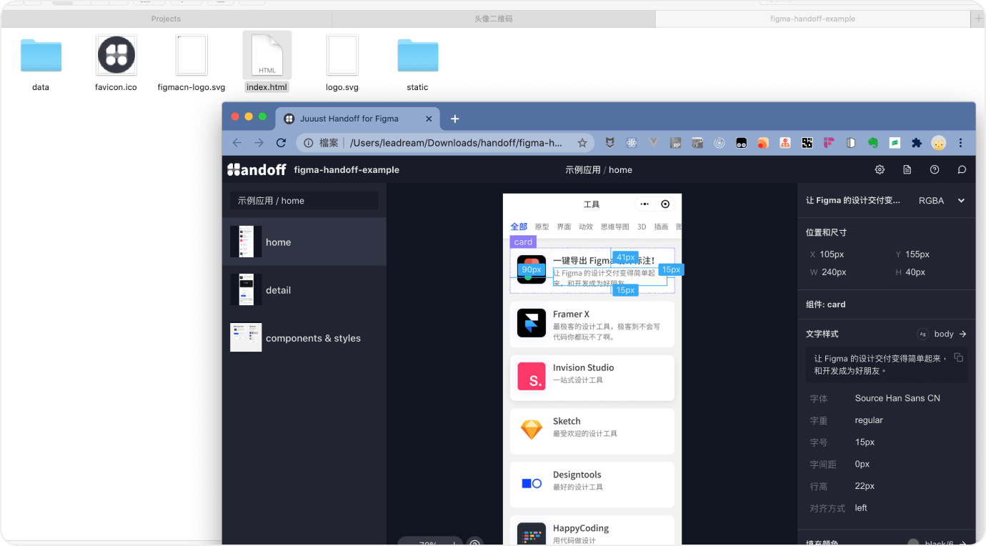986x546 pixels.
Task: Select the logo.svg file in Finder
Action: pos(342,63)
